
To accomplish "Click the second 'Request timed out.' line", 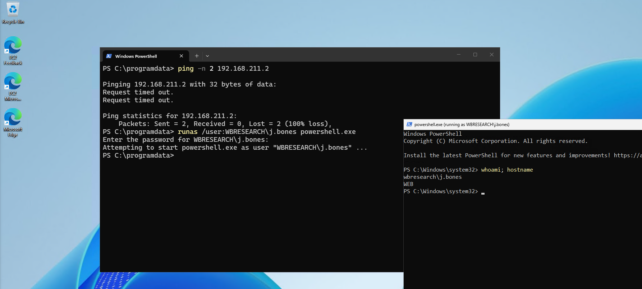I will click(138, 100).
